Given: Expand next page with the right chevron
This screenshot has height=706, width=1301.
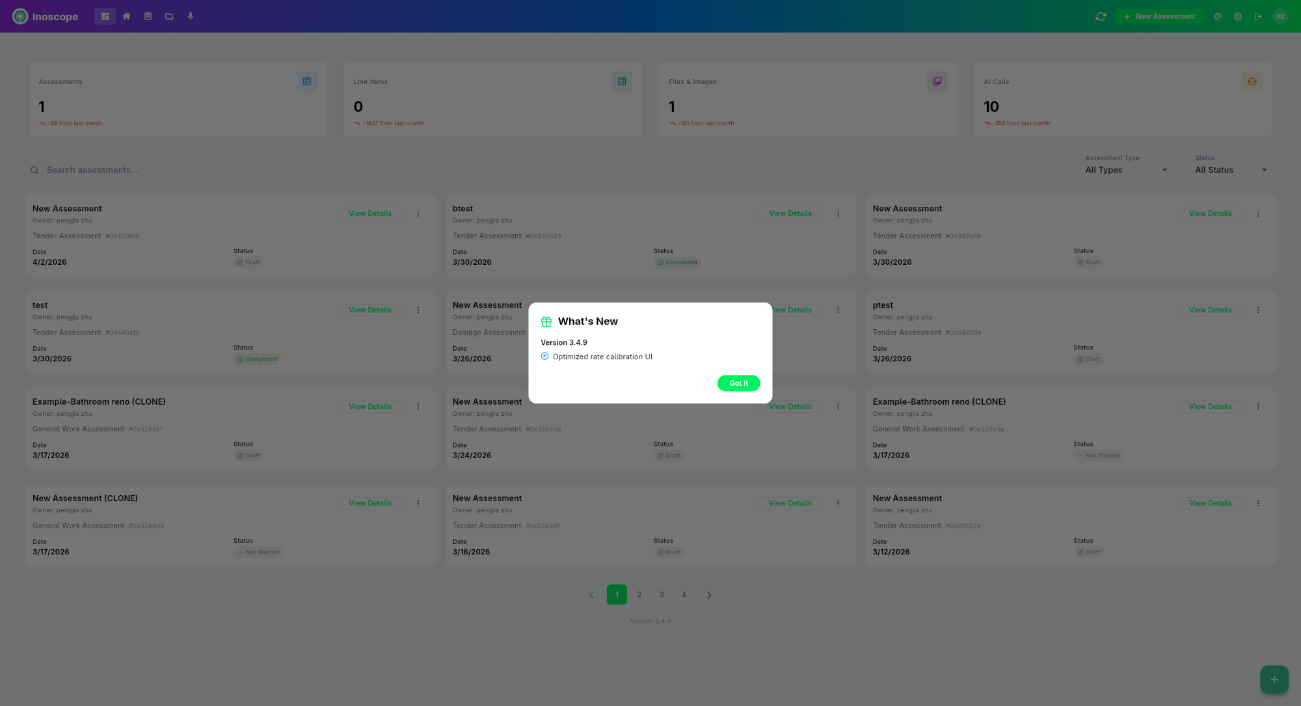Looking at the screenshot, I should (x=709, y=595).
